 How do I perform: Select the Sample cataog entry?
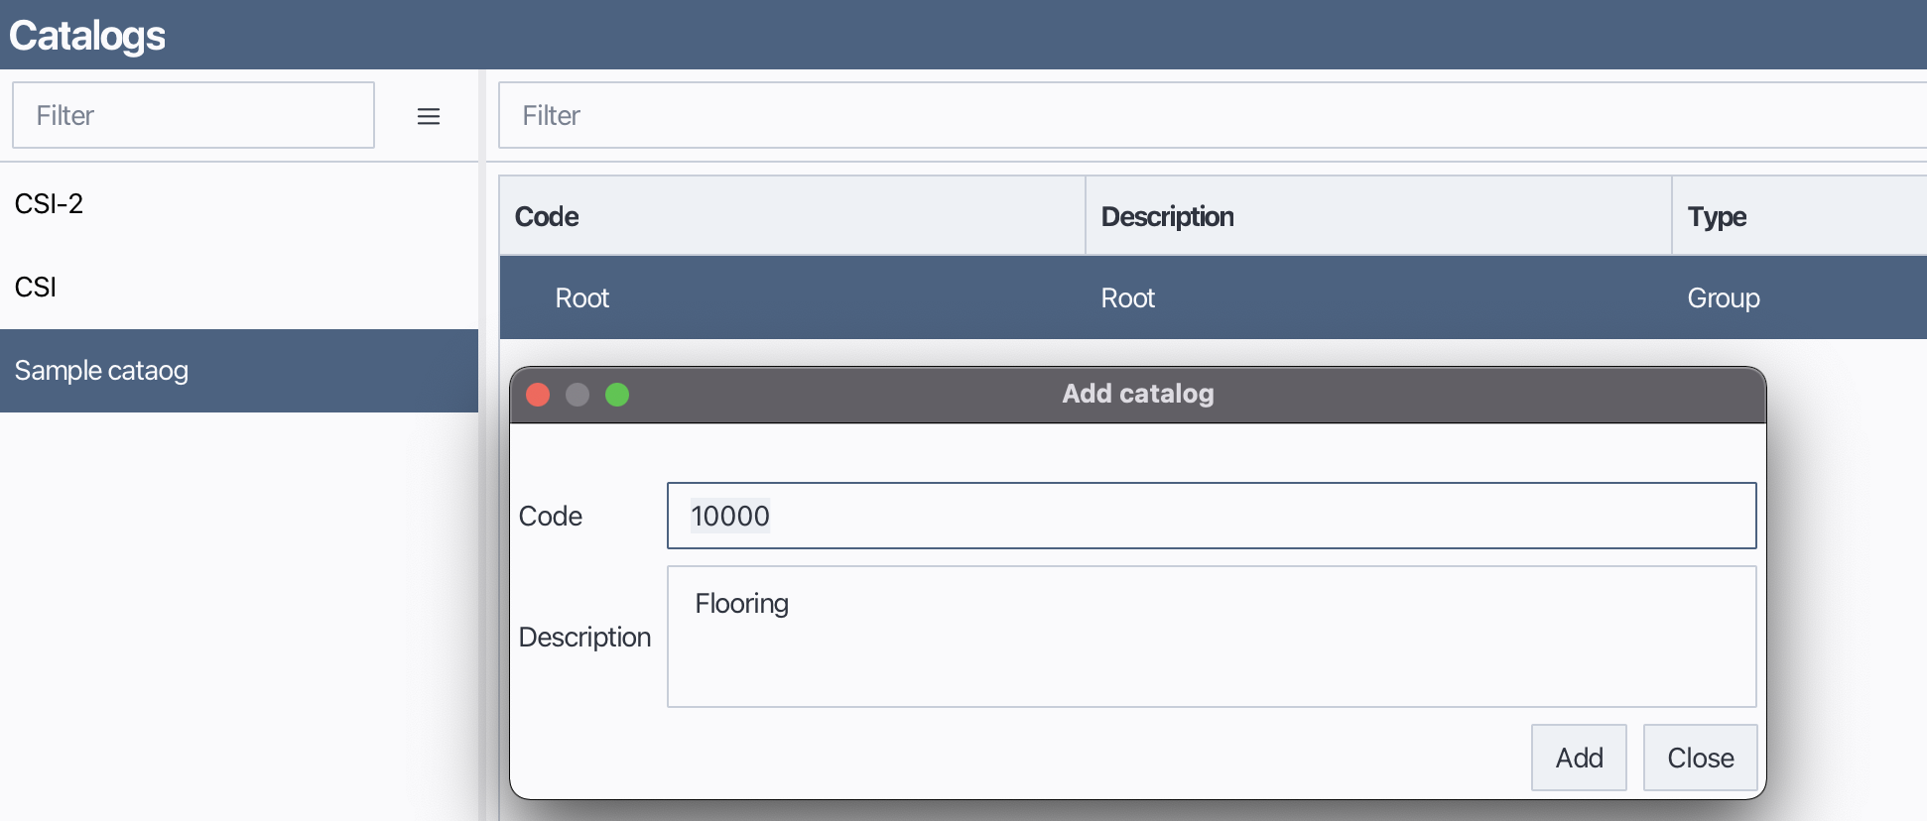239,371
